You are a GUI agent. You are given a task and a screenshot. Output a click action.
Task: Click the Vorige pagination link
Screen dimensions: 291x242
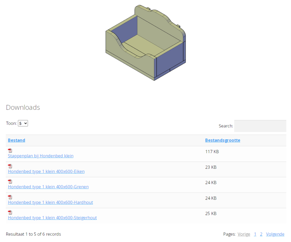pyautogui.click(x=244, y=234)
